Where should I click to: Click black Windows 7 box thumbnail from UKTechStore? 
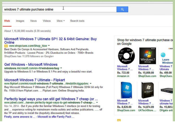(148, 90)
